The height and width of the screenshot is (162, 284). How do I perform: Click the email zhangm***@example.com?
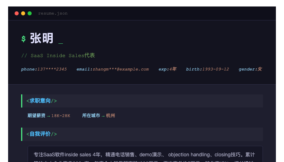click(x=121, y=69)
